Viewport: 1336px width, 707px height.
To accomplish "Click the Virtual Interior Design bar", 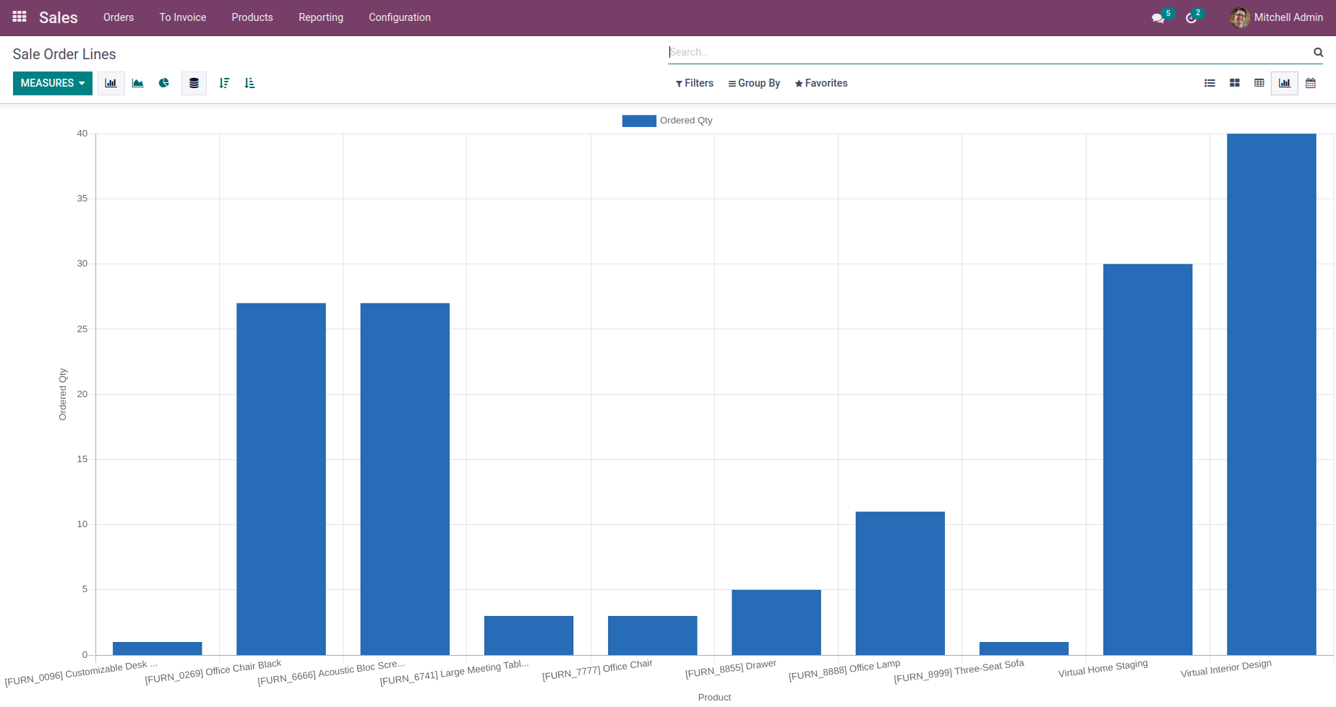I will tap(1271, 394).
